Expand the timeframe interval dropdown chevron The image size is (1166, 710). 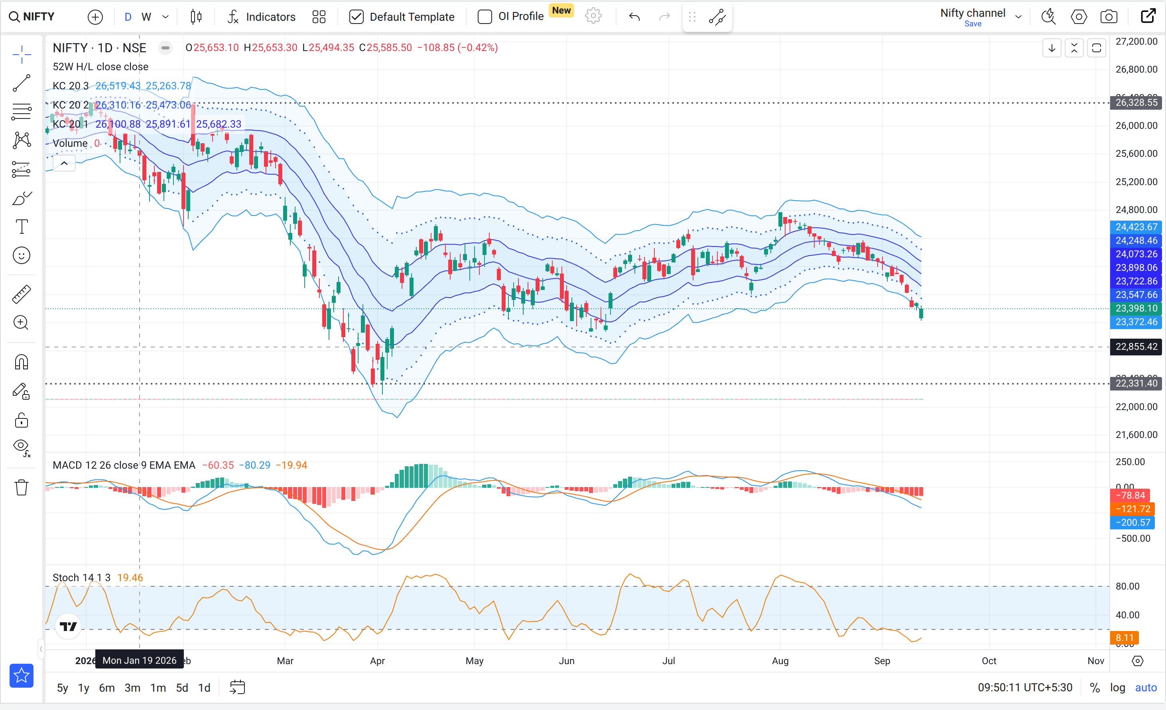[x=165, y=17]
